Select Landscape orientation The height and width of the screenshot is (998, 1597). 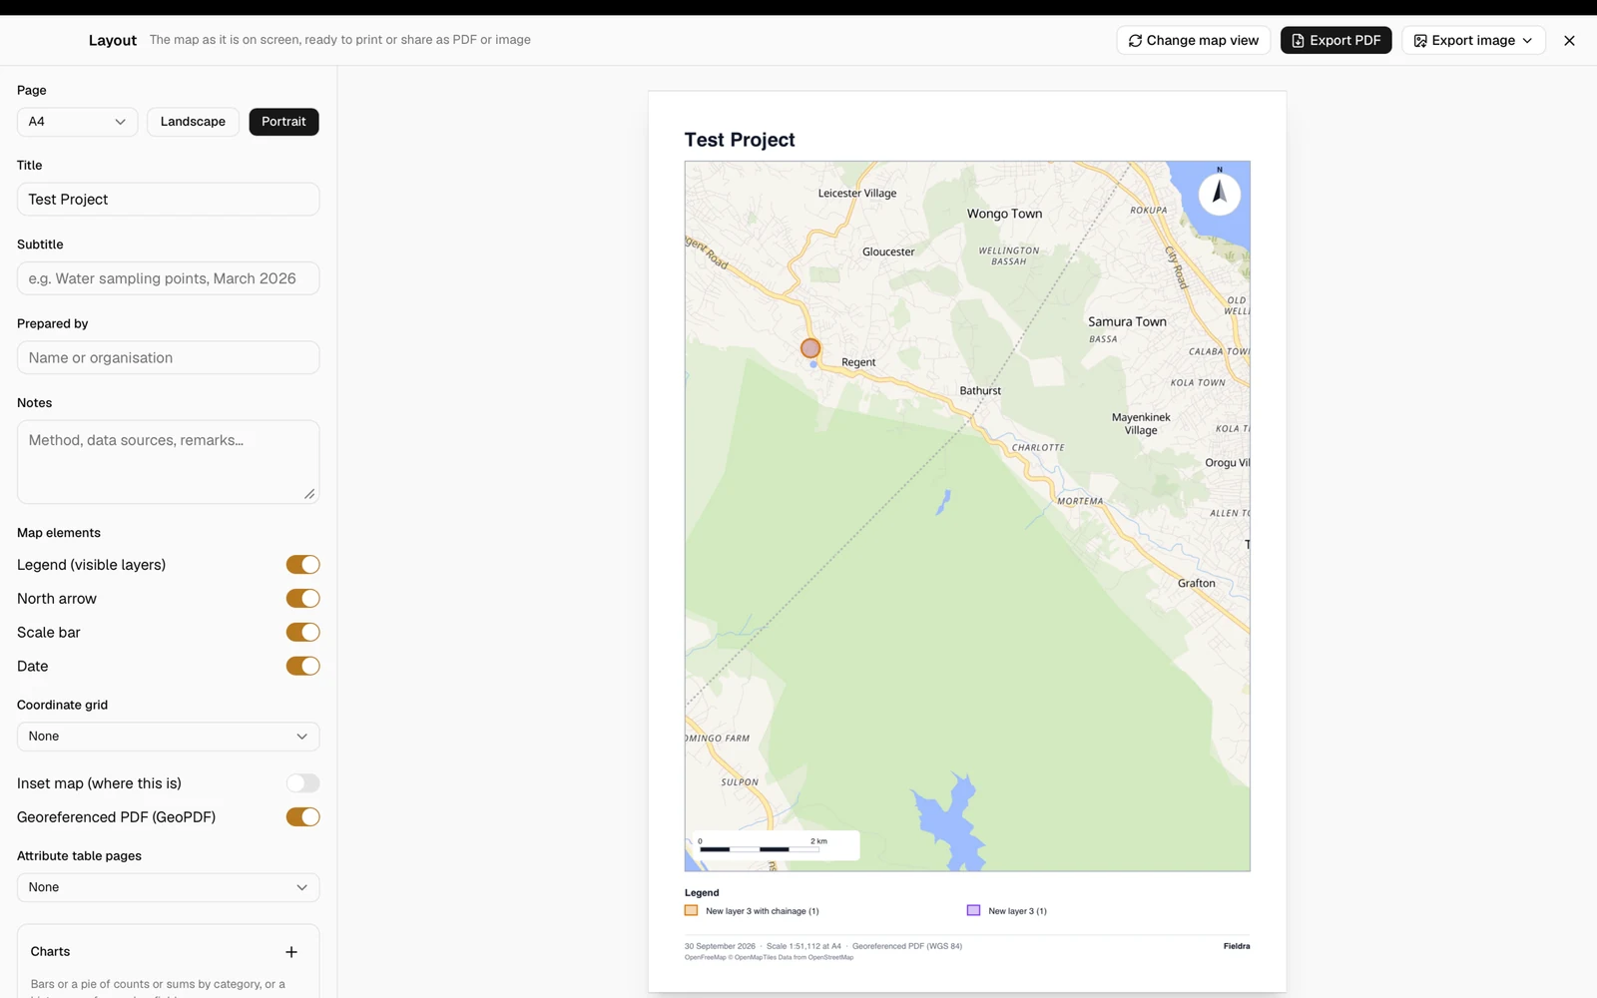(x=193, y=122)
